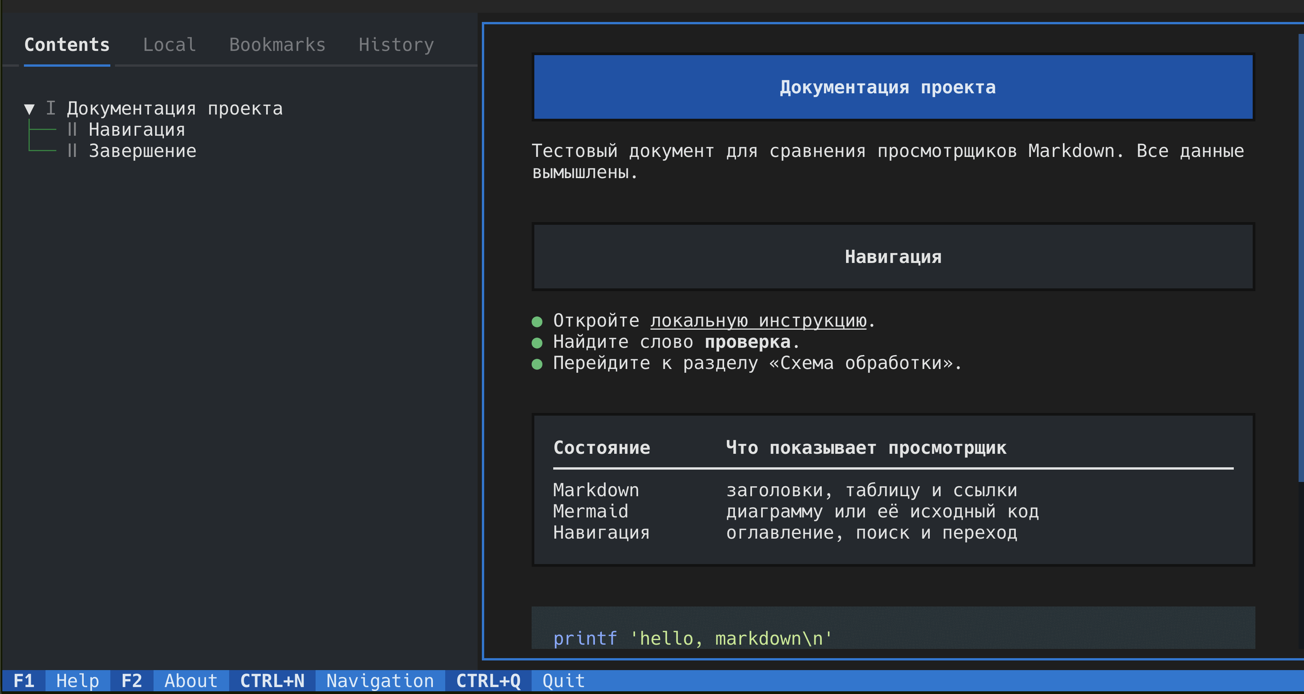The height and width of the screenshot is (694, 1304).
Task: Click the green bullet before Откройте
Action: coord(537,322)
